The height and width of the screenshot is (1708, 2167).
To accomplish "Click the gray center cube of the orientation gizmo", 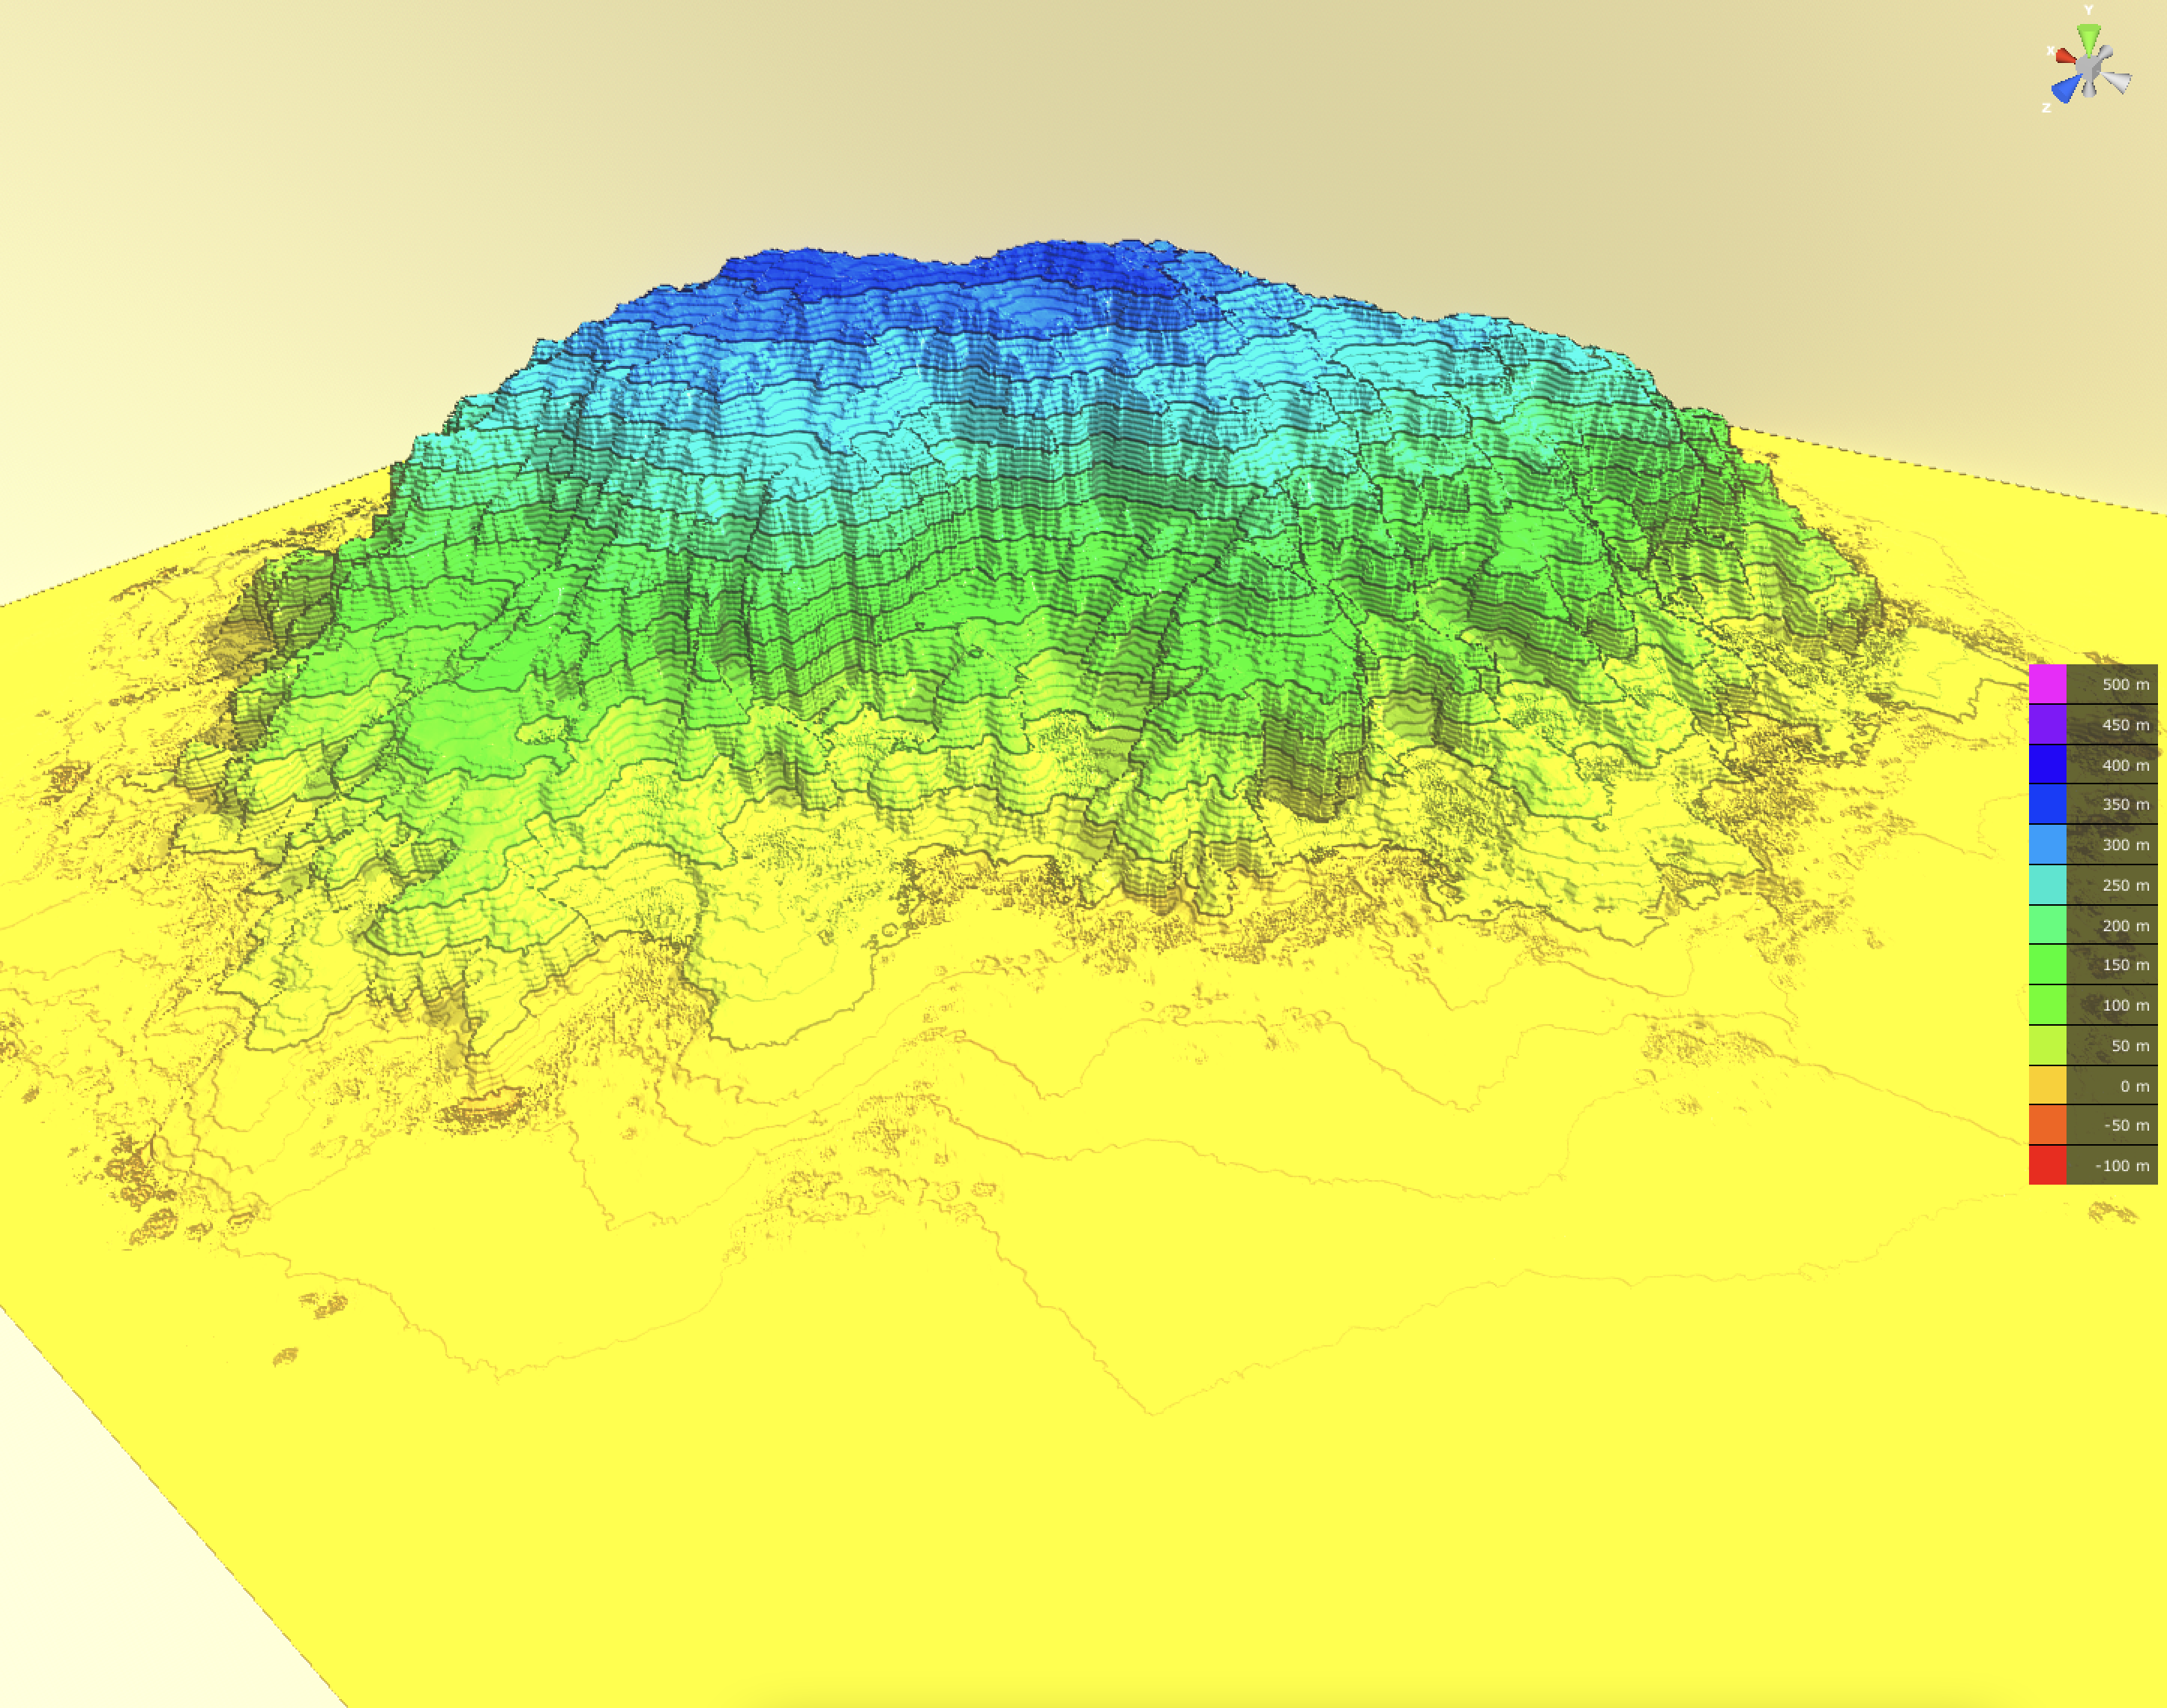I will click(x=2089, y=68).
